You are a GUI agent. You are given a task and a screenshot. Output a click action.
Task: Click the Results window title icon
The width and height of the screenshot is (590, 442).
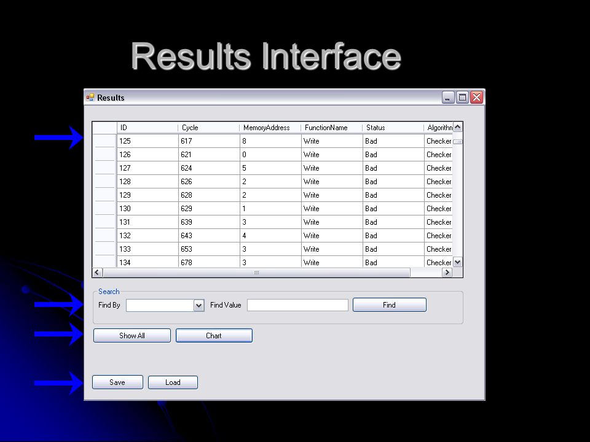pyautogui.click(x=90, y=98)
